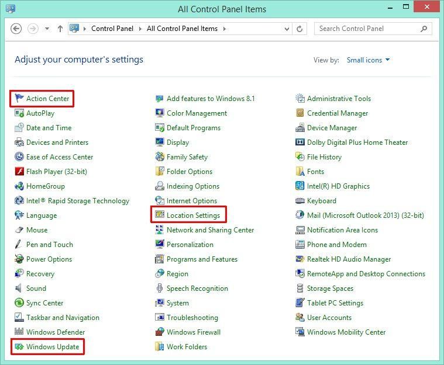Click the Location Settings icon
The image size is (444, 365).
(160, 215)
